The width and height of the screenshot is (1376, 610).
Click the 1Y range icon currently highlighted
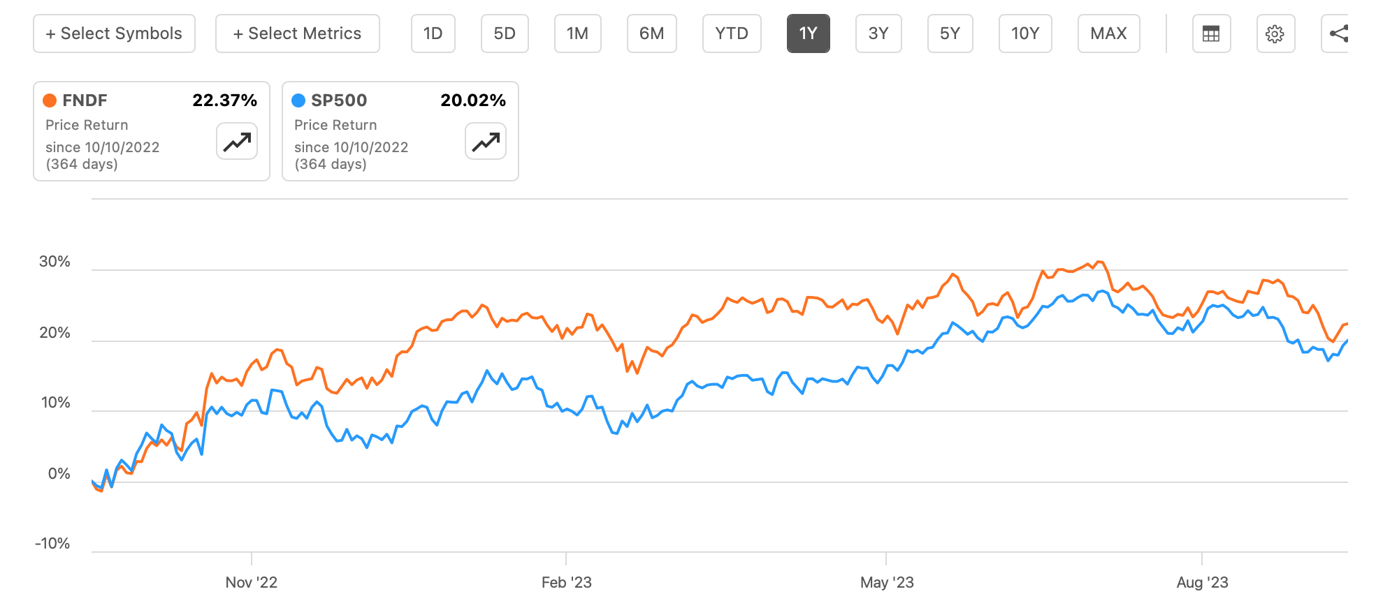point(809,33)
